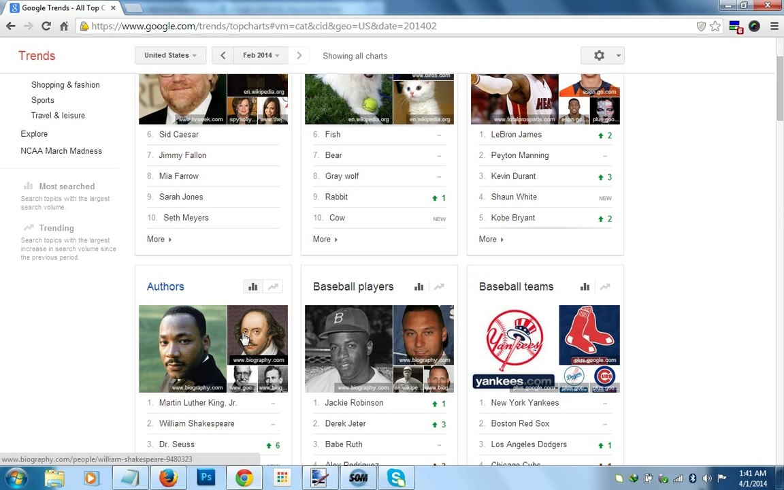The height and width of the screenshot is (490, 784).
Task: Select the Google Trends browser tab
Action: point(63,7)
